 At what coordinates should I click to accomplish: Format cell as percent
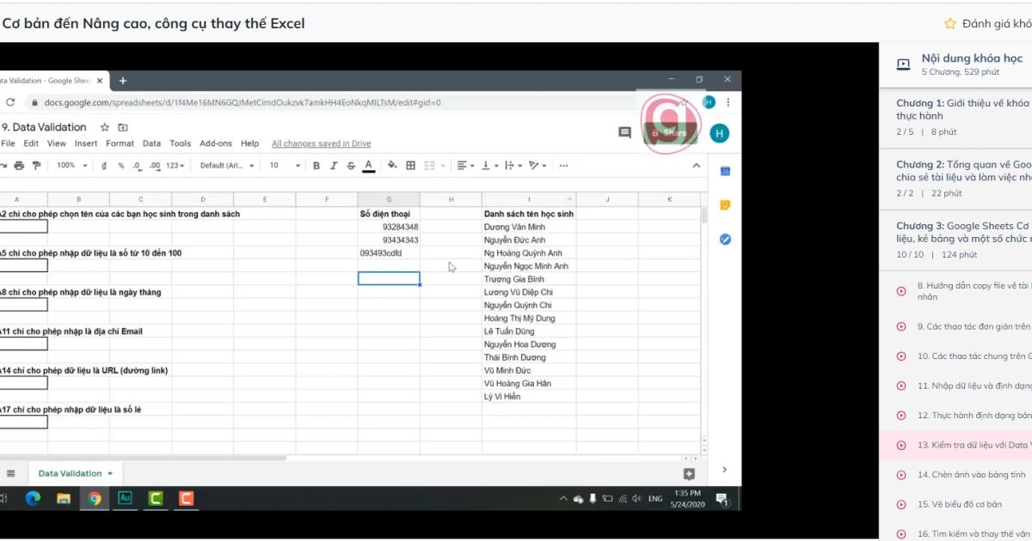click(121, 166)
